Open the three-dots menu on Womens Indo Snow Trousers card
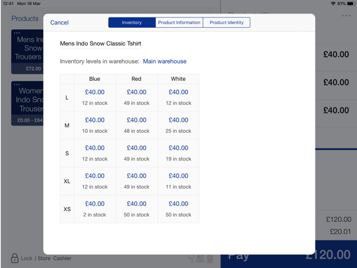 (x=17, y=85)
